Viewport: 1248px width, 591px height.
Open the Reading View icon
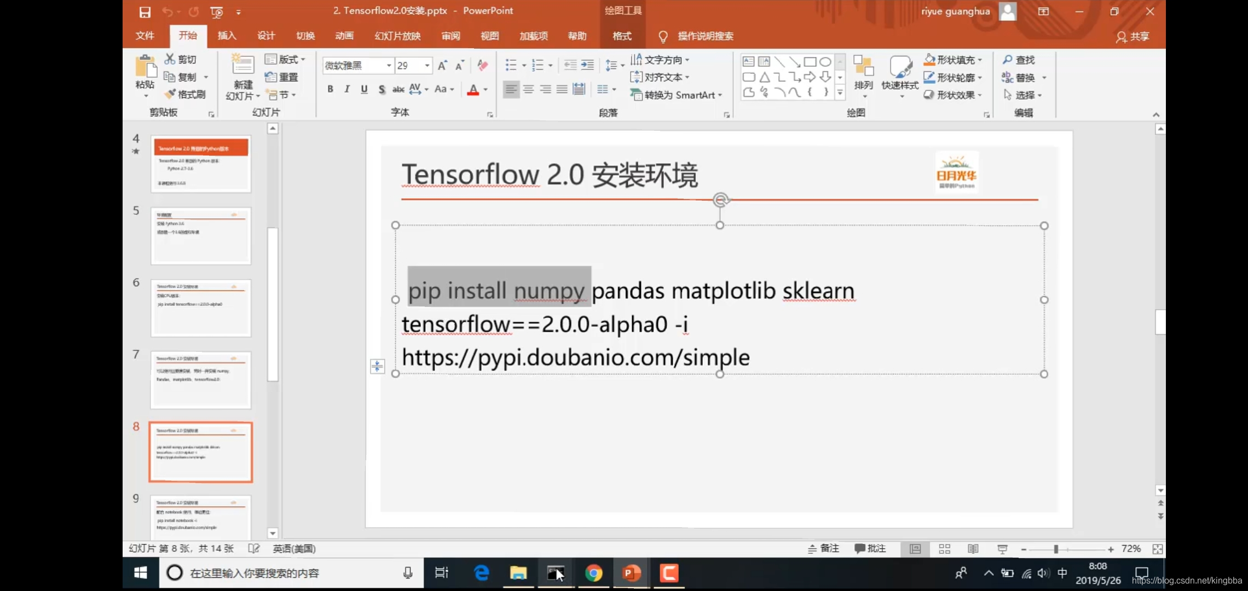point(973,549)
